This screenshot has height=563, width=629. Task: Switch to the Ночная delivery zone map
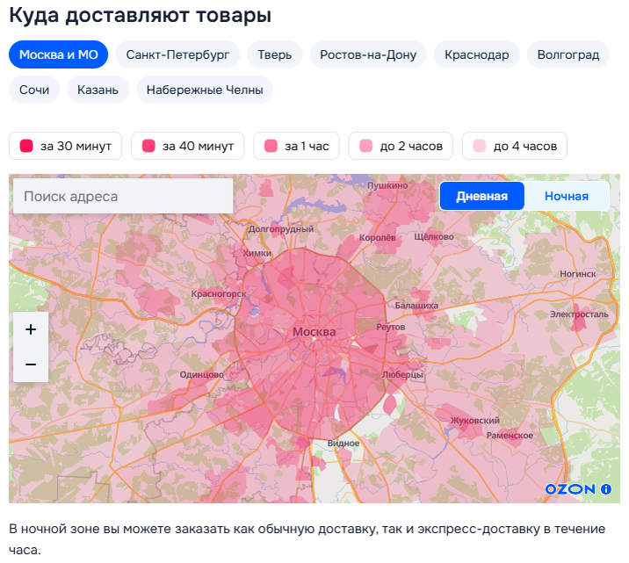coord(567,196)
